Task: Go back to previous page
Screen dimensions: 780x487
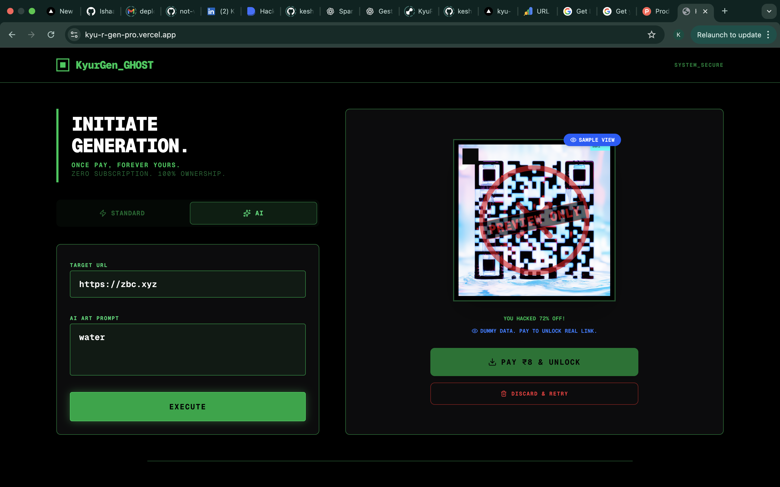Action: 12,35
